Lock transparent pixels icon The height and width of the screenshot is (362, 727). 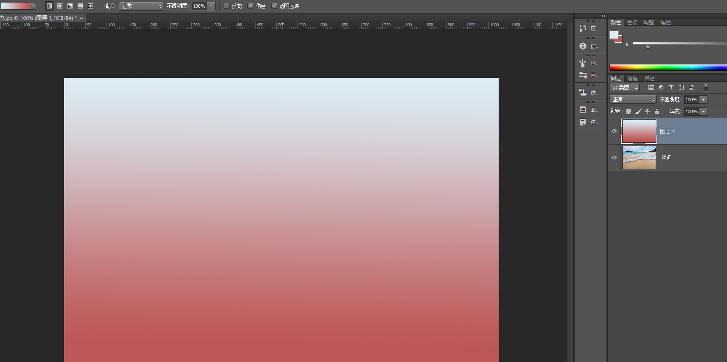(x=629, y=111)
